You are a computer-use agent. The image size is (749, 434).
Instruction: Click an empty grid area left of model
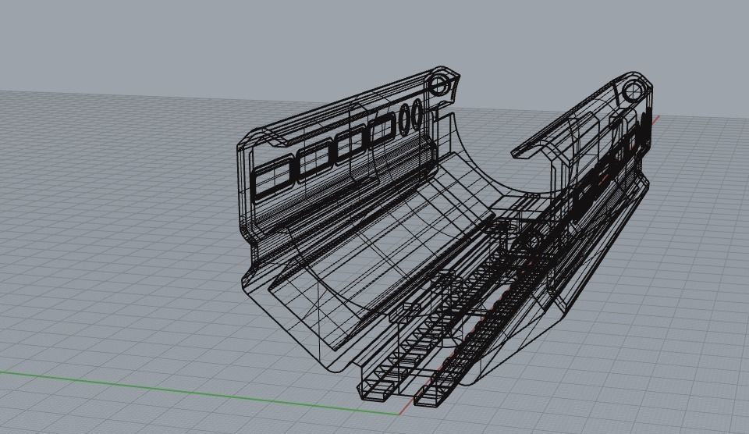(119, 215)
